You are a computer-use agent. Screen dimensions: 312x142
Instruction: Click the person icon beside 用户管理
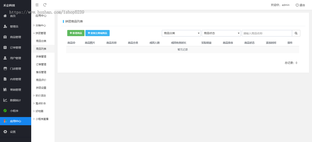point(5,58)
